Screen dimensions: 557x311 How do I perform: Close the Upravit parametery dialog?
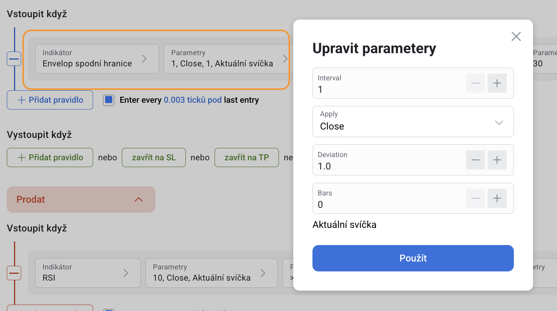click(x=516, y=37)
